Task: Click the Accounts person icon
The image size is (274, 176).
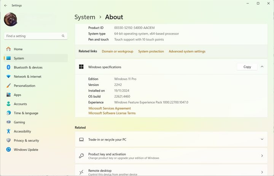Action: coord(8,104)
